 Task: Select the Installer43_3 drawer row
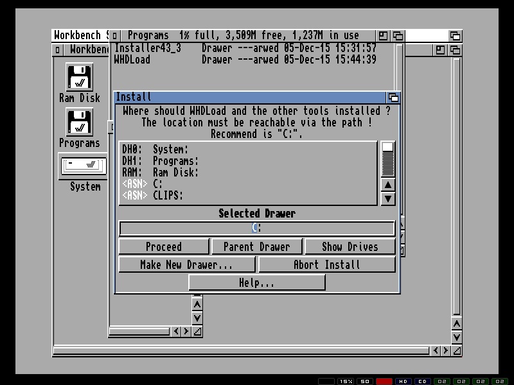click(245, 48)
